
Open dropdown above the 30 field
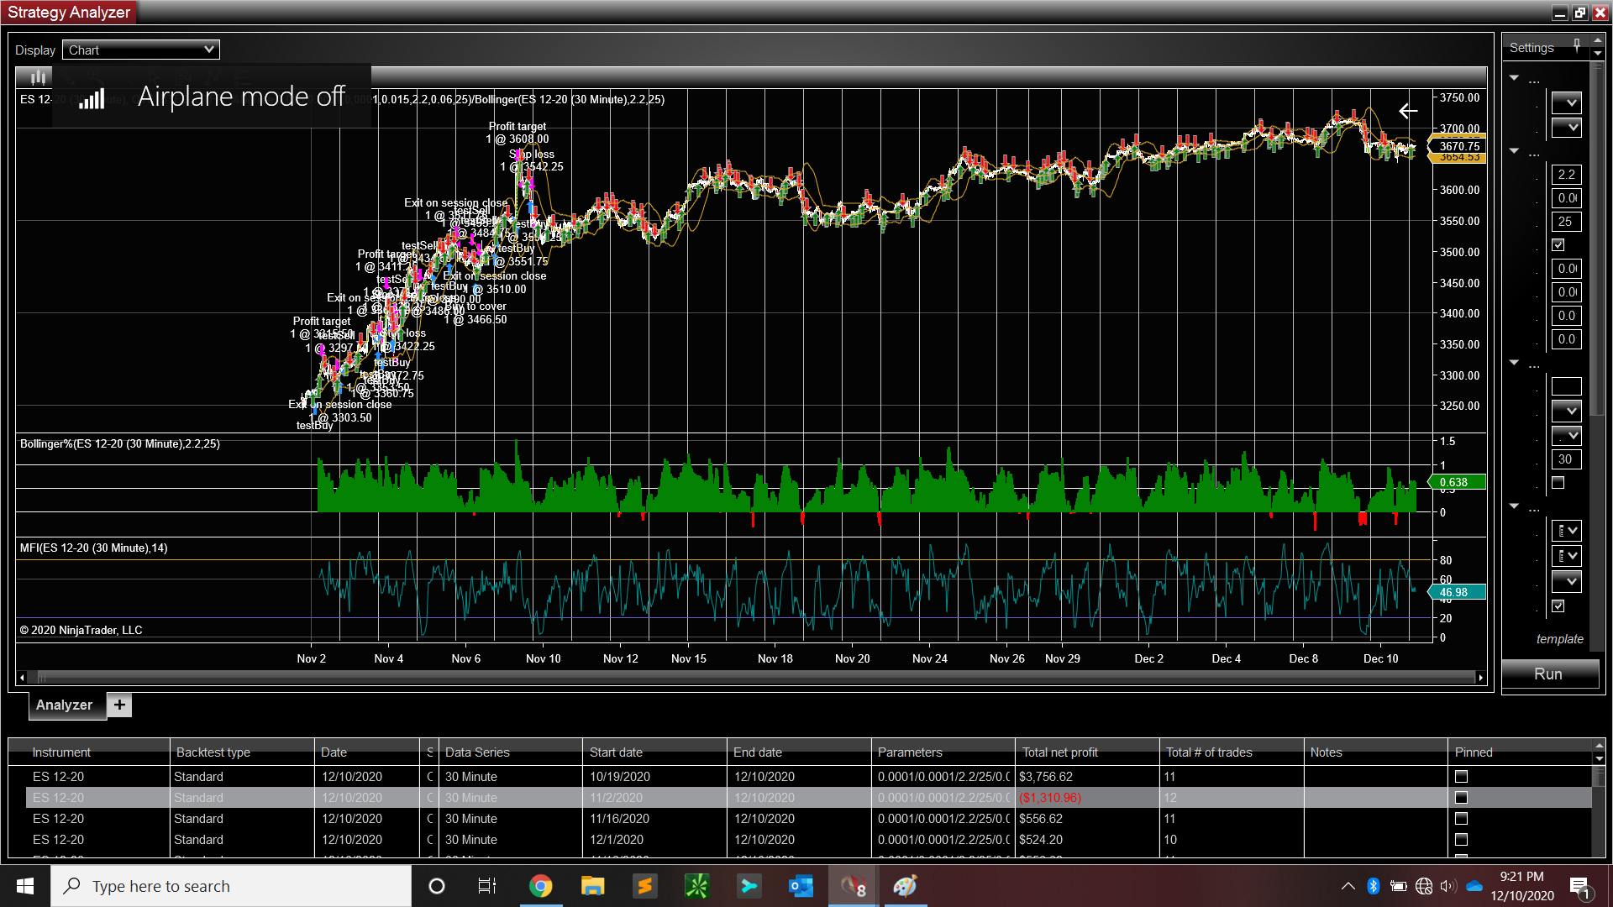click(1566, 435)
